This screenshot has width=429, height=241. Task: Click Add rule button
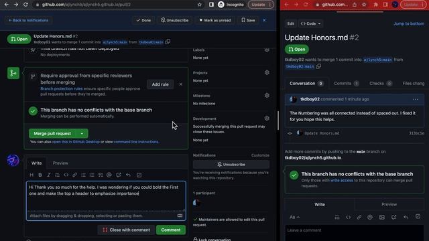coord(160,84)
